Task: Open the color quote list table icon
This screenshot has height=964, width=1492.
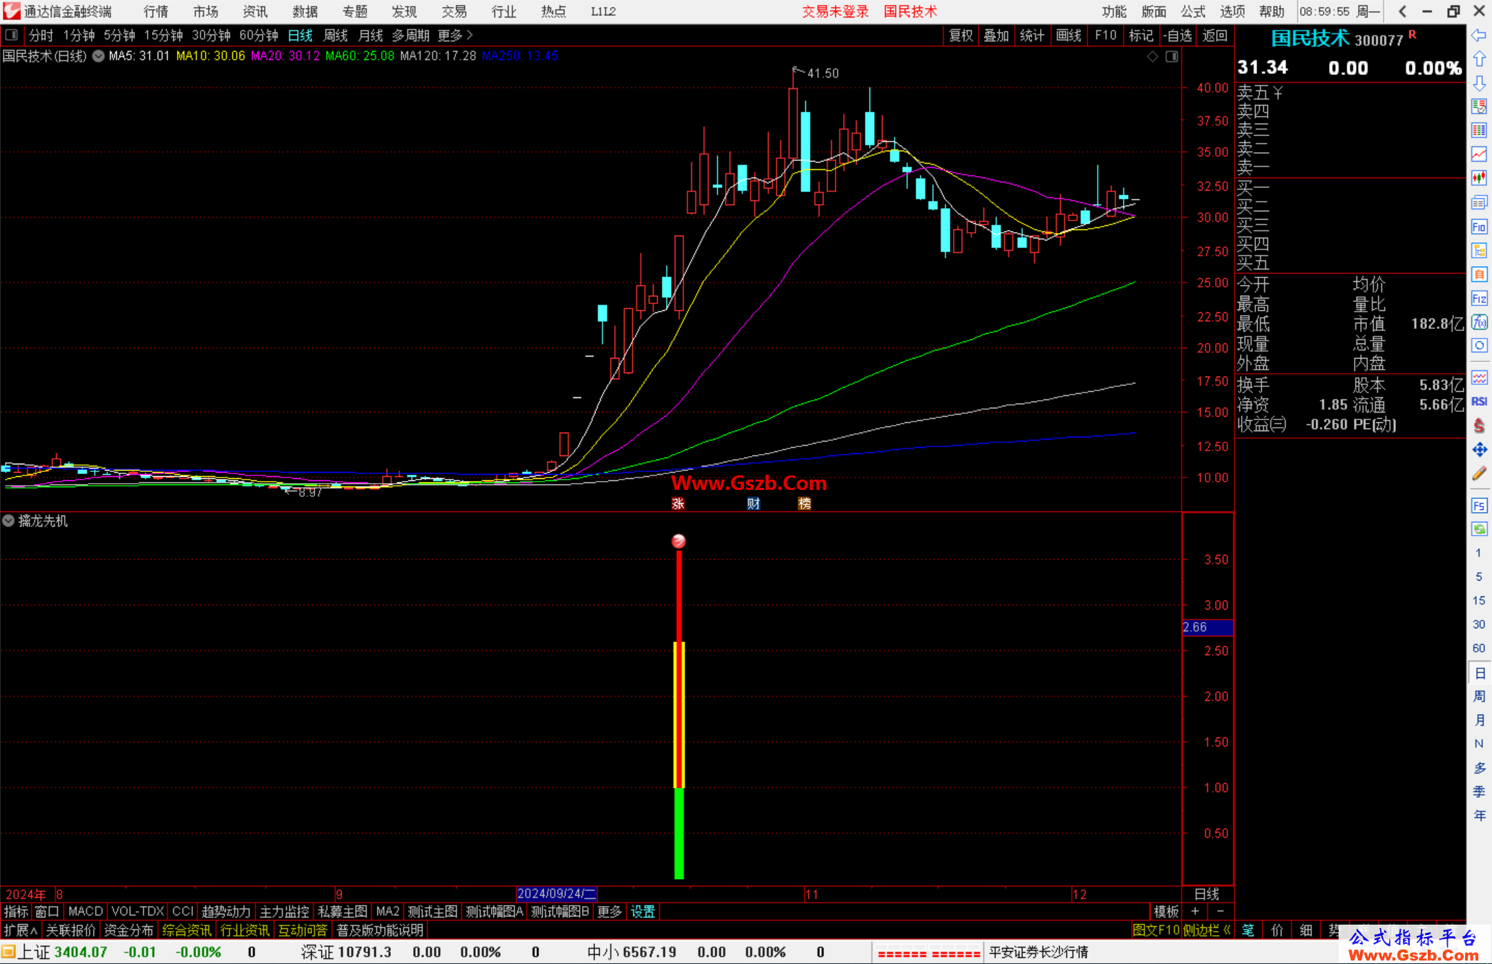Action: [1479, 131]
